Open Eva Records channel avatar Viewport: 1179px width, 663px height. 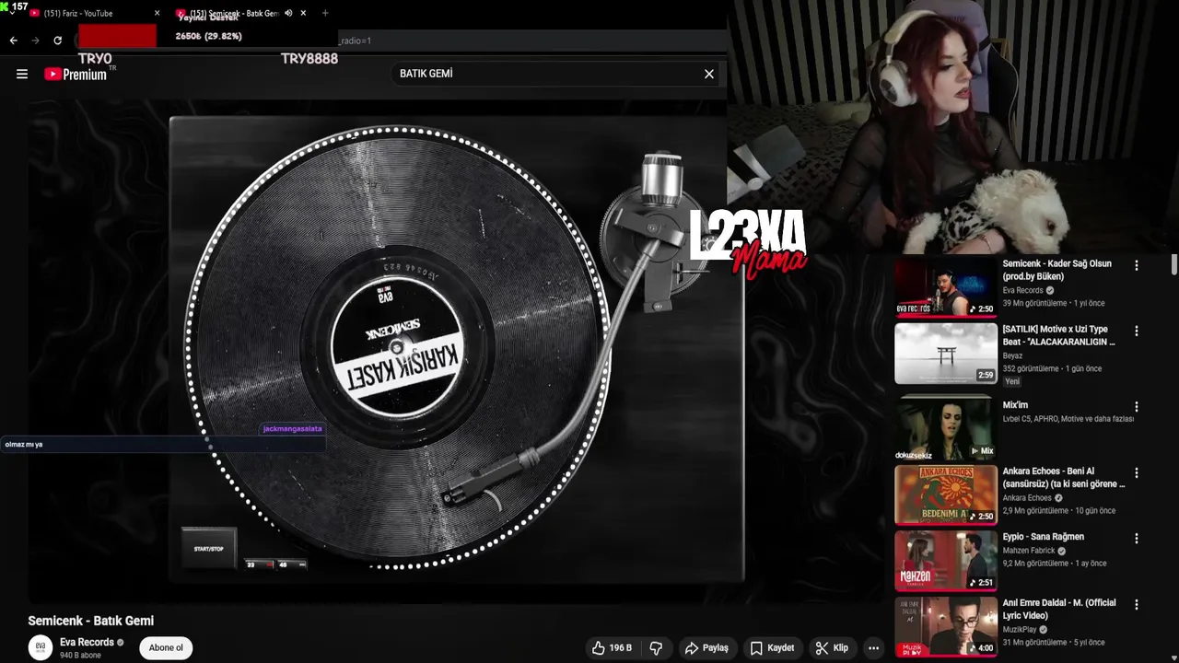point(41,647)
